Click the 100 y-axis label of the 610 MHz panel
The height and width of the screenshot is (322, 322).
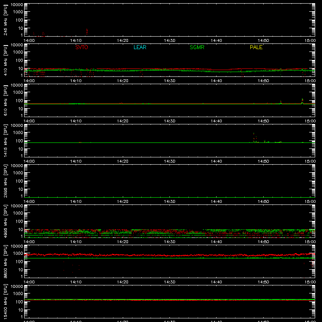19,101
